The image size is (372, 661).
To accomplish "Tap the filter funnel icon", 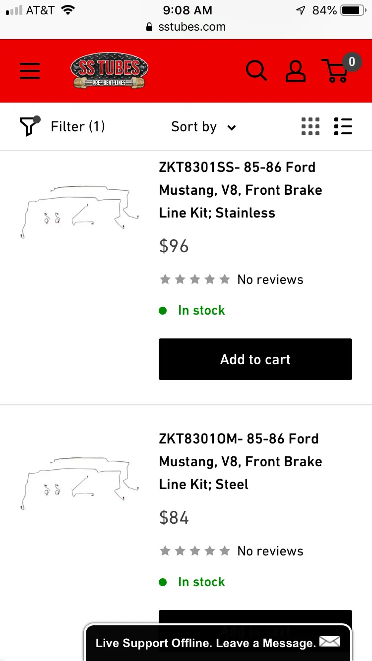I will [x=29, y=126].
